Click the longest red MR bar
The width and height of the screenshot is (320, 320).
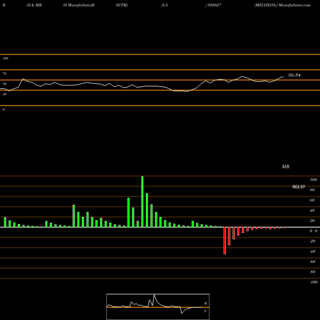225,241
